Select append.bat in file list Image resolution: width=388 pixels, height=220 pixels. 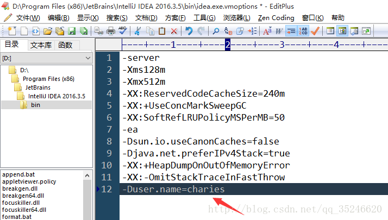tap(18, 174)
